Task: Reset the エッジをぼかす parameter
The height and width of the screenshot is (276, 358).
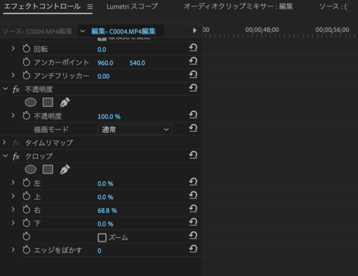Action: [193, 249]
